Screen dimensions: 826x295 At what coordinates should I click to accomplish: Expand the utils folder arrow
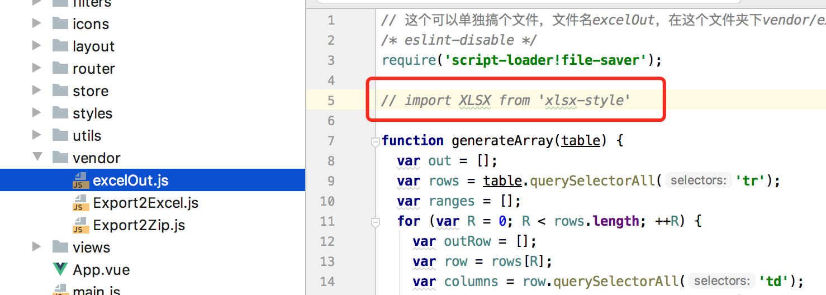[37, 135]
